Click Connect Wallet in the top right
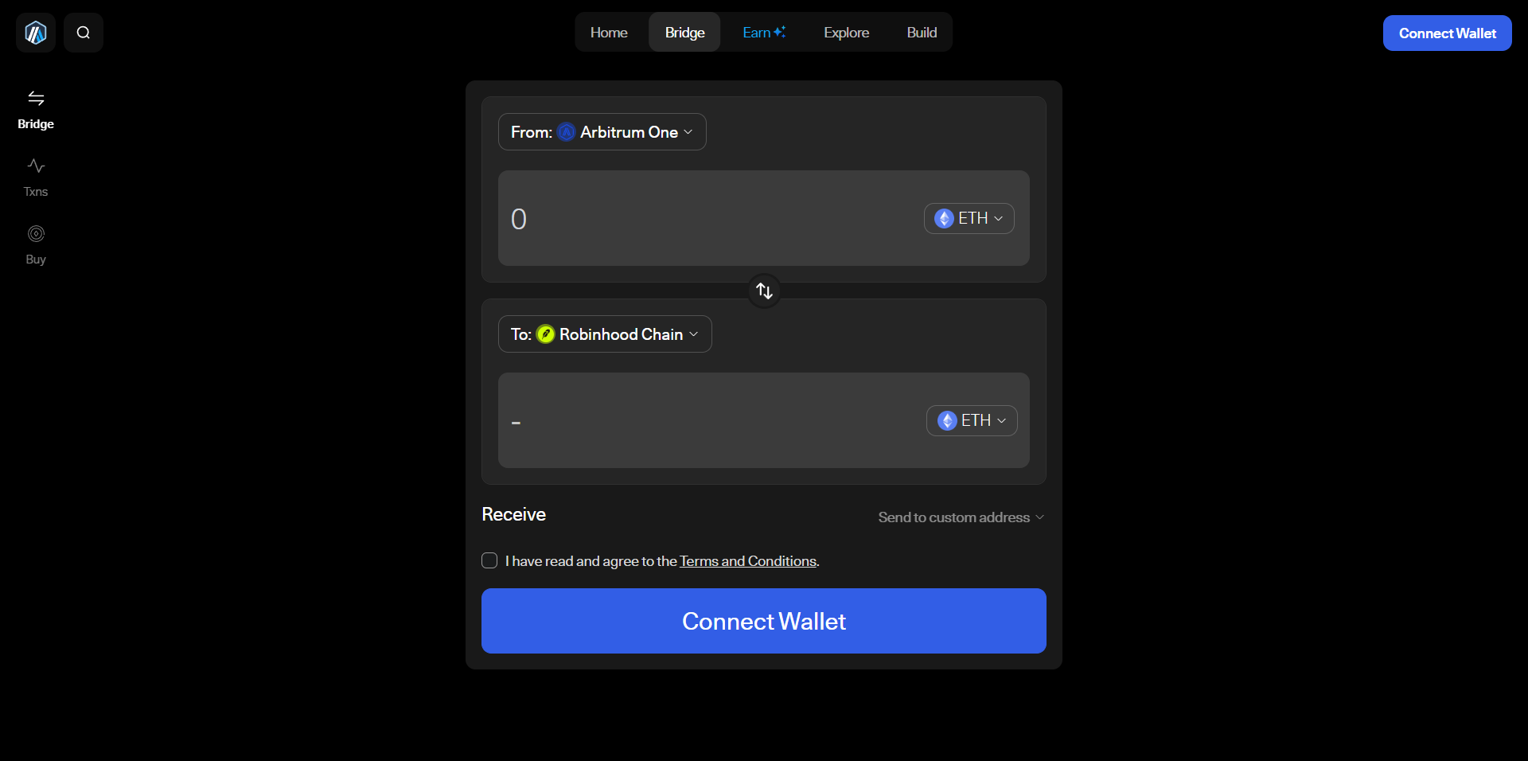 (x=1447, y=33)
